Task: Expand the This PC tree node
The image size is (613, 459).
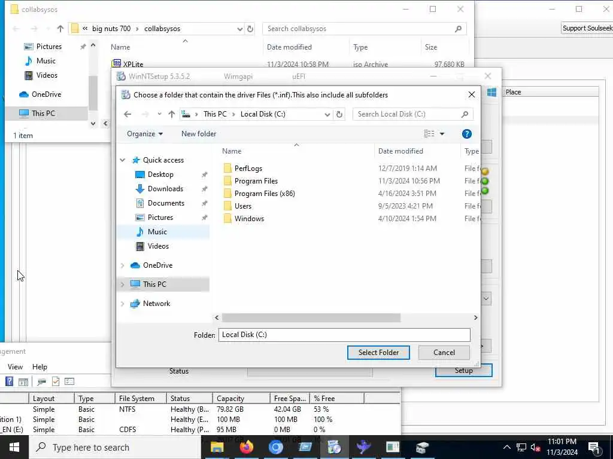Action: point(122,284)
